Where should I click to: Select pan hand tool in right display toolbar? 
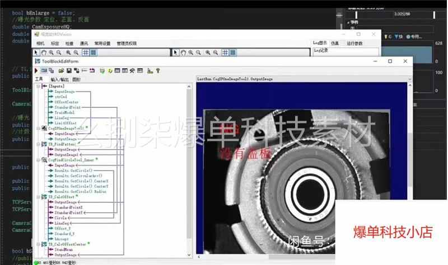(x=183, y=53)
